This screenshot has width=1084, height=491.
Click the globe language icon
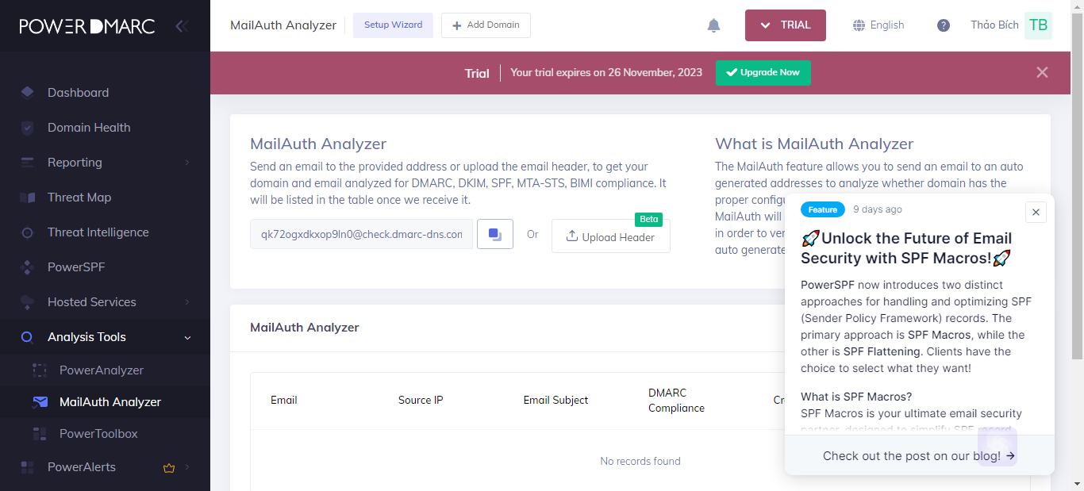(x=859, y=25)
